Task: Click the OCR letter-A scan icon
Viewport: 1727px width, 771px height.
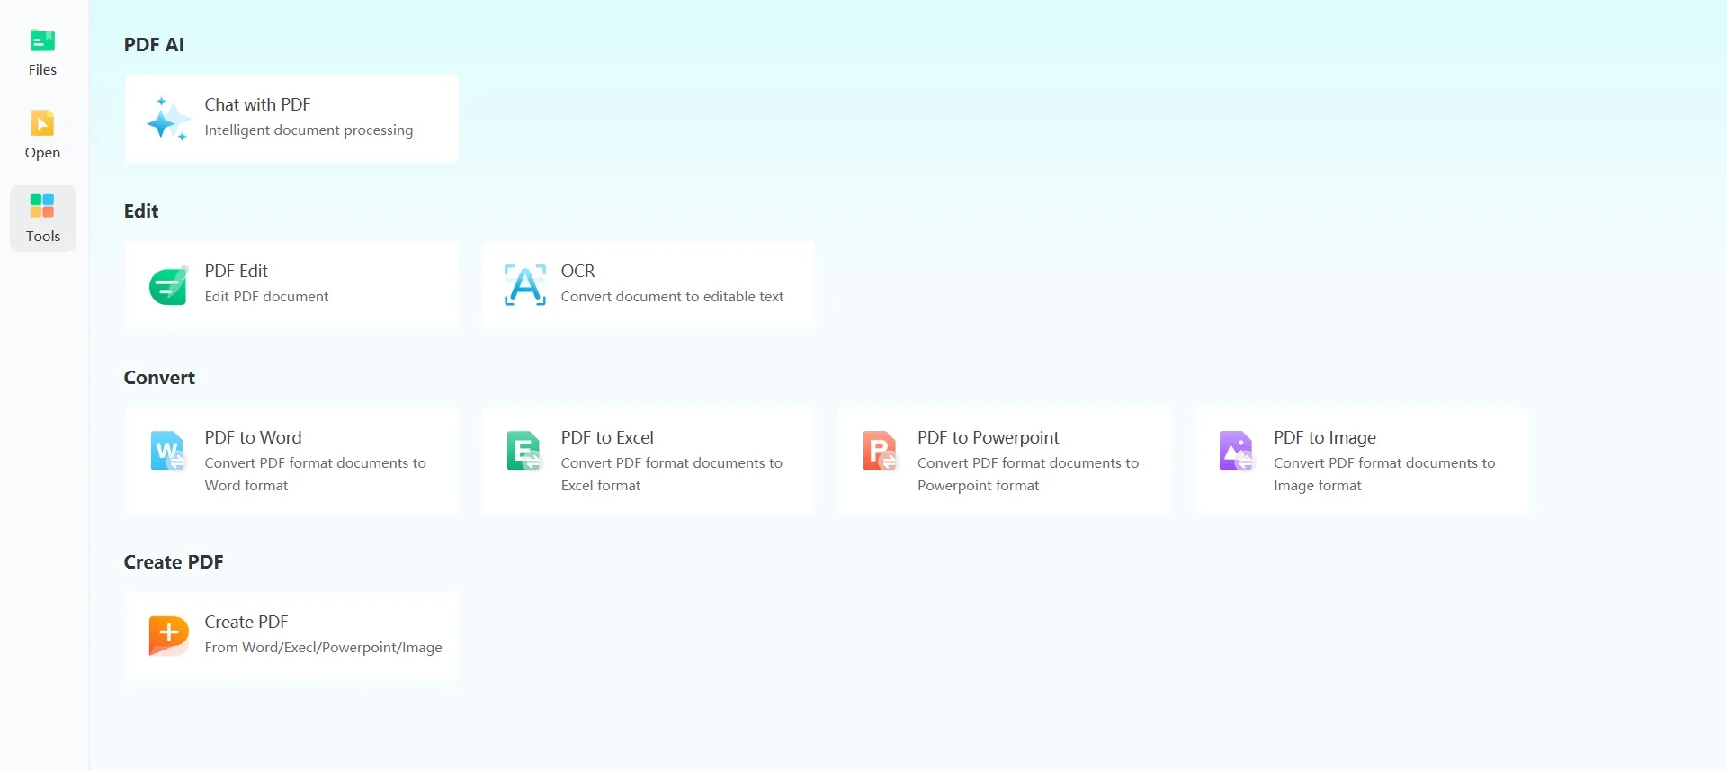Action: tap(525, 285)
